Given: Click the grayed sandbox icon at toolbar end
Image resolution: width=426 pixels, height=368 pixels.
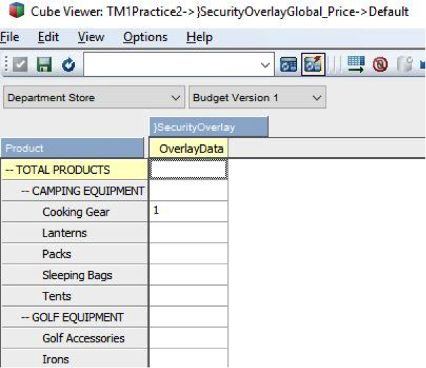Looking at the screenshot, I should tap(404, 65).
